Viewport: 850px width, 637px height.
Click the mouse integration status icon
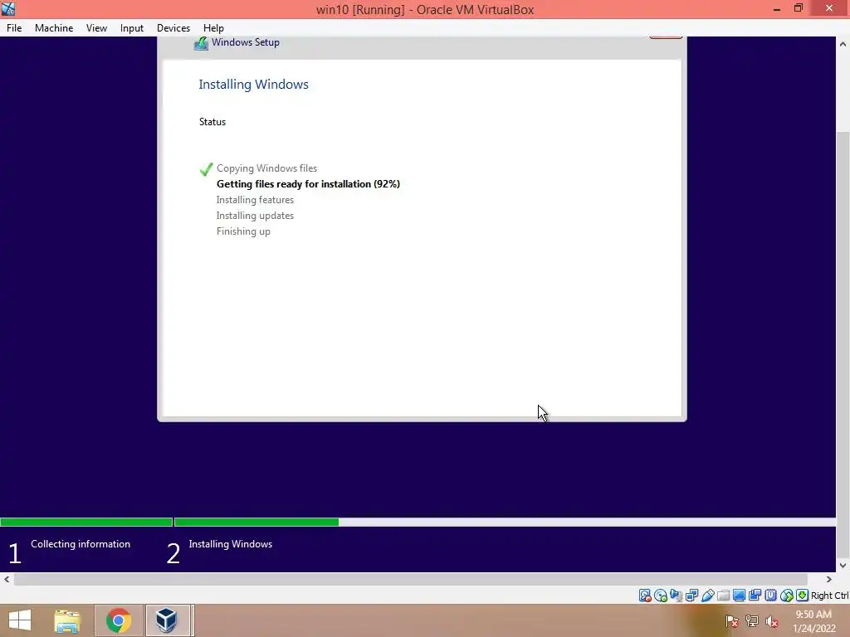[787, 596]
